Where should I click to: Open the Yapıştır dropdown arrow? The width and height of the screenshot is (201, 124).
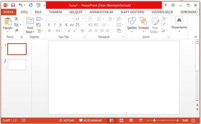click(8, 32)
